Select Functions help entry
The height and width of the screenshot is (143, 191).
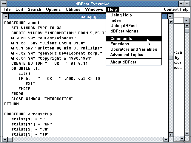point(134,44)
